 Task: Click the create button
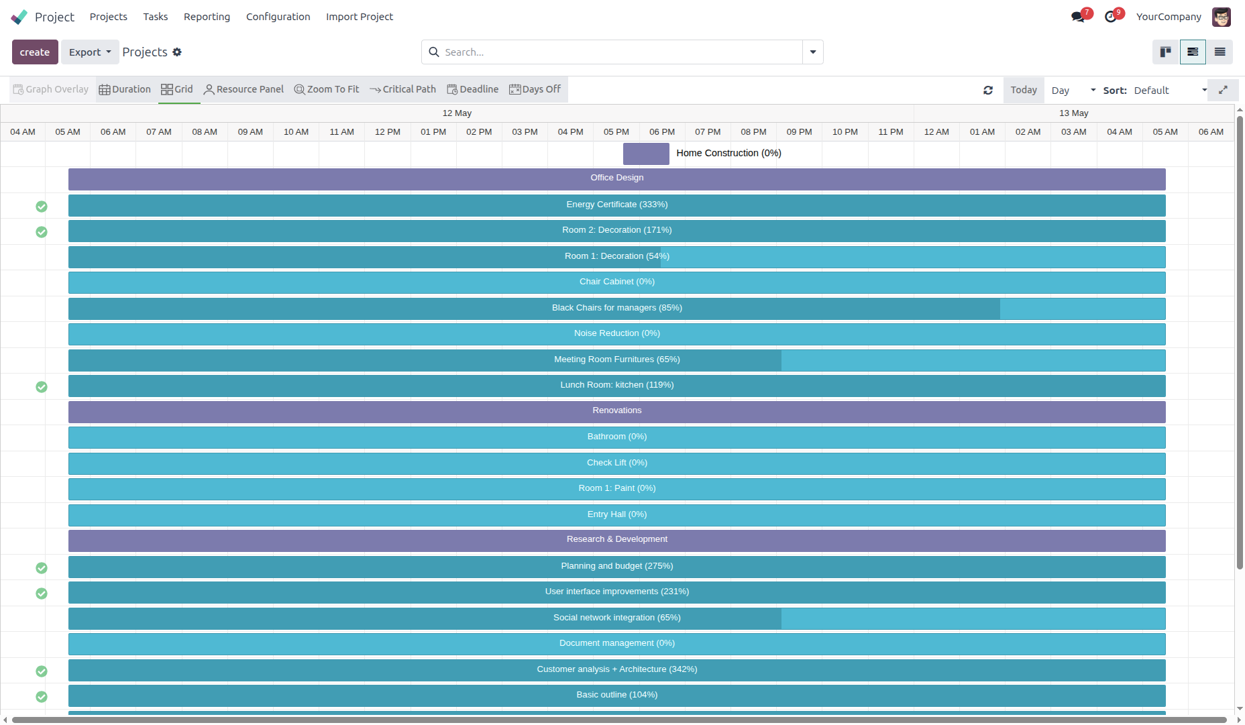[35, 52]
